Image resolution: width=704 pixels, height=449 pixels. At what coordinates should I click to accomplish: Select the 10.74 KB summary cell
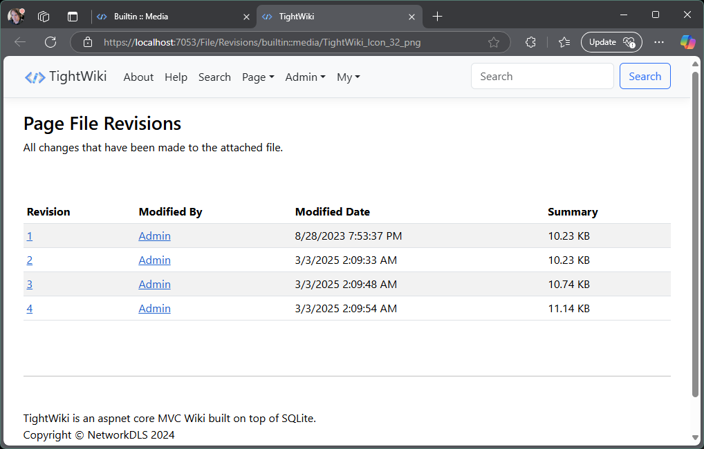[x=569, y=285]
